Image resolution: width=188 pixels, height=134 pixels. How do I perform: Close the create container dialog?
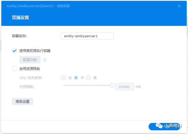coord(179,6)
